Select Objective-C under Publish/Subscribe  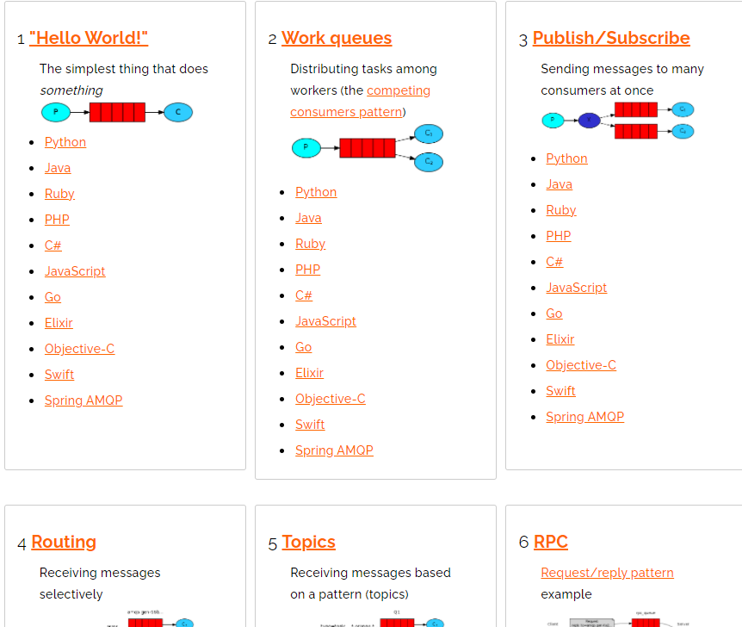(x=581, y=364)
